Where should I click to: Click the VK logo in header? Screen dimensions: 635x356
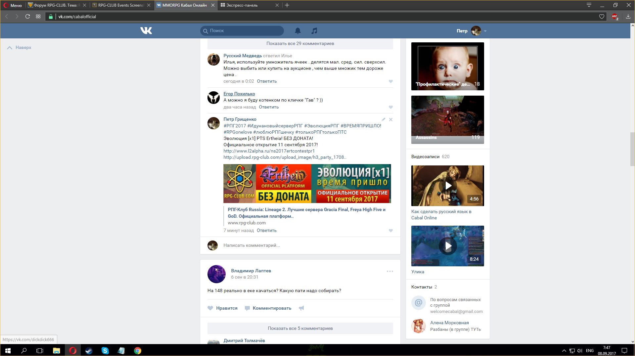tap(146, 30)
